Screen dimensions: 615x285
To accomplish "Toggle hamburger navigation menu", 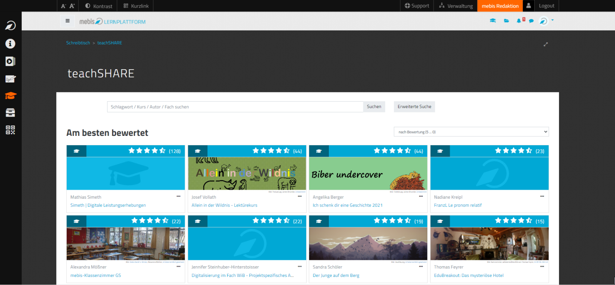I will (x=67, y=21).
